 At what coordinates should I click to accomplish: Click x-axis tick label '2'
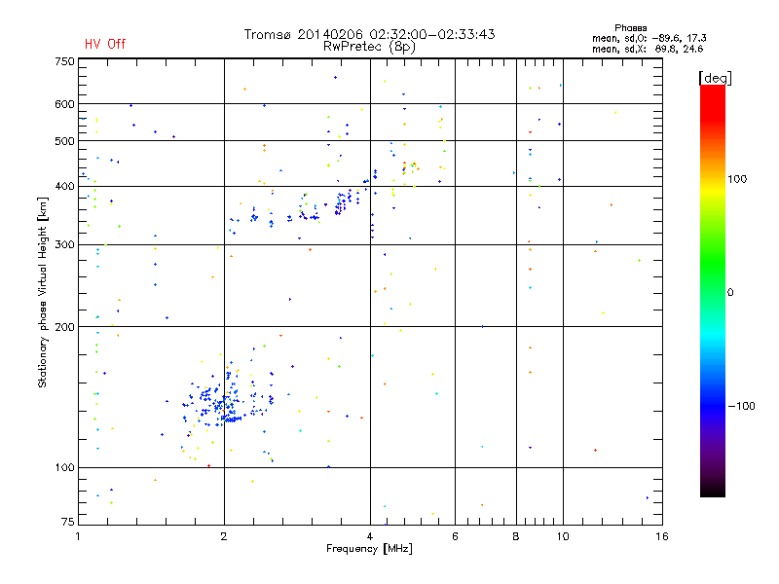224,536
